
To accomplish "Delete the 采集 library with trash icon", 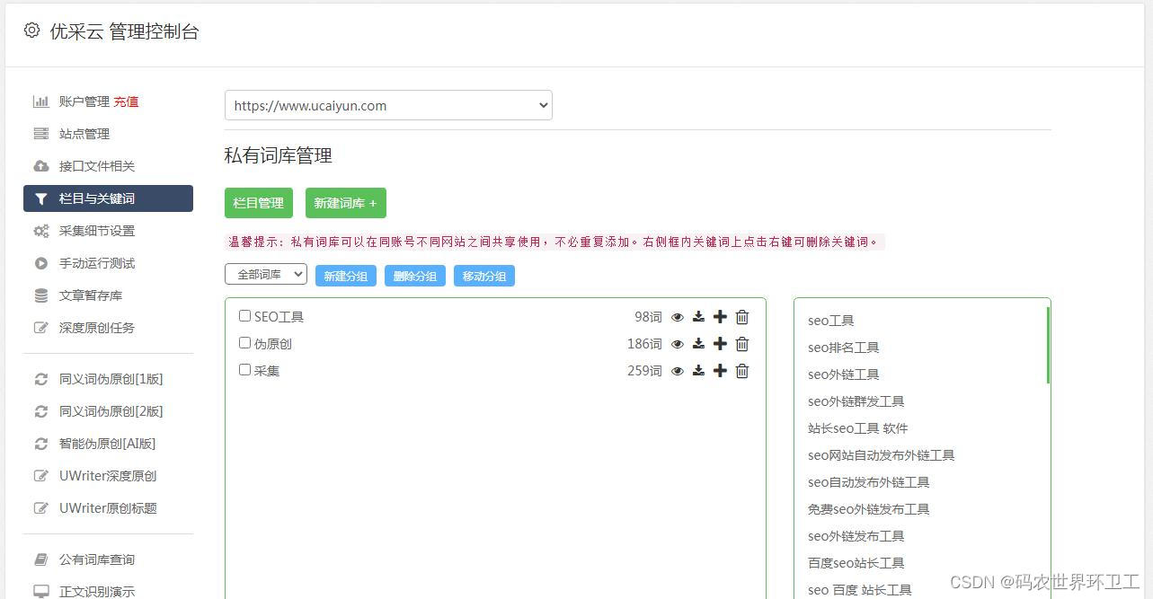I will 742,371.
